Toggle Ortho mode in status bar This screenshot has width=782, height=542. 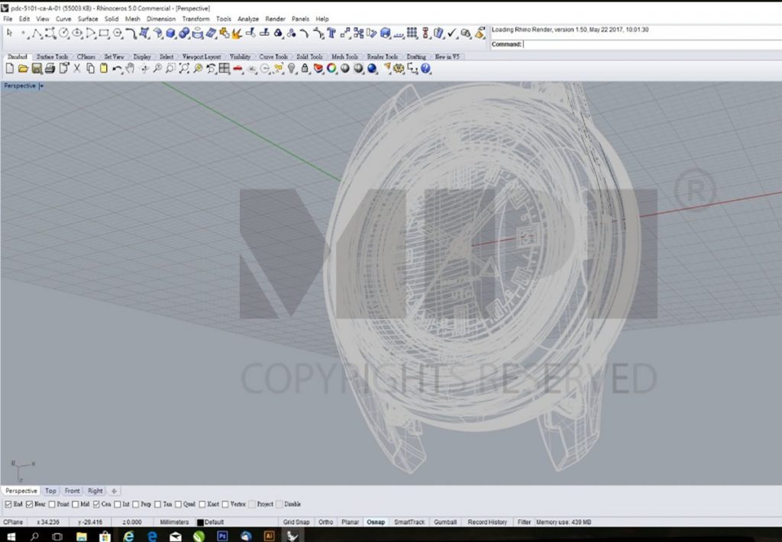pyautogui.click(x=326, y=521)
